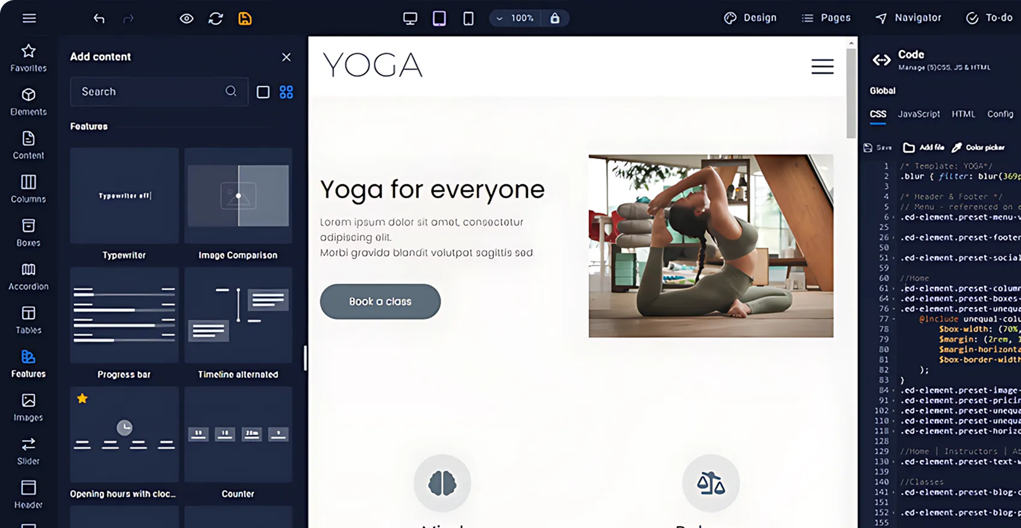Click the refresh page icon
The width and height of the screenshot is (1021, 528).
[x=216, y=19]
